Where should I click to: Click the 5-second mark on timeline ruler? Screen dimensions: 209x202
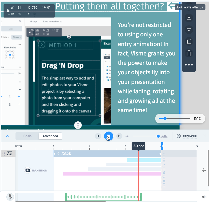(197, 146)
